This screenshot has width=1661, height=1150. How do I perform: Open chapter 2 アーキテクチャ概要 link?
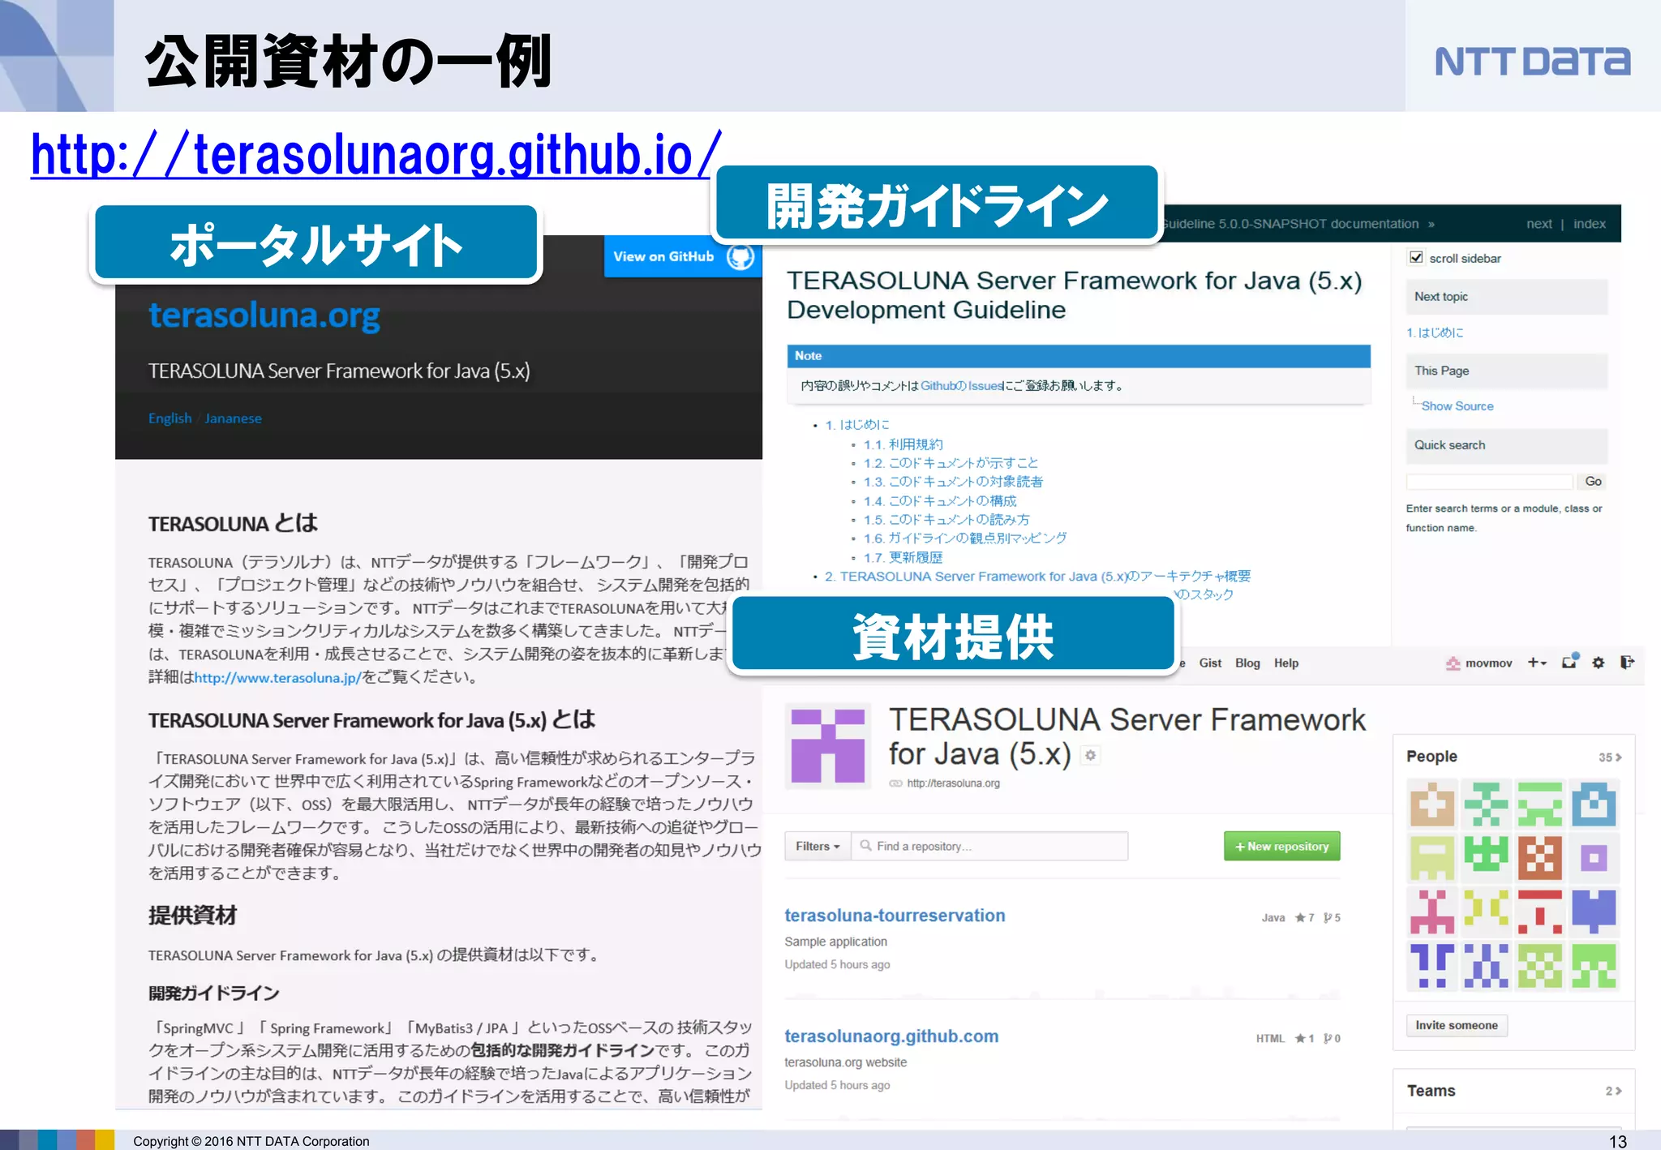[1037, 577]
